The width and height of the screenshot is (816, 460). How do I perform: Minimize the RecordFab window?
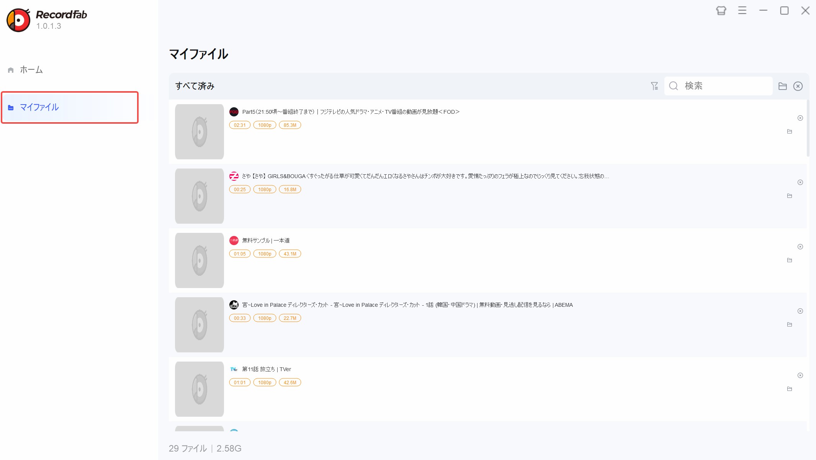coord(763,11)
